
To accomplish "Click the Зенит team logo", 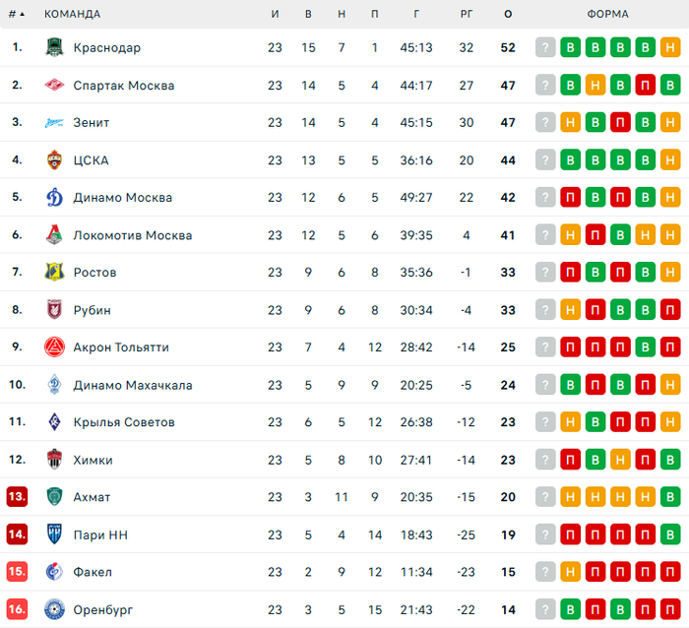I will [54, 122].
